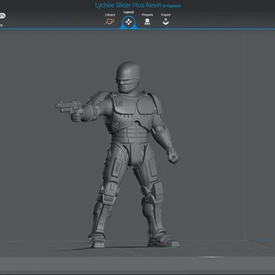
Task: Click the Lychee Slicer Plus Resin title
Action: click(138, 5)
